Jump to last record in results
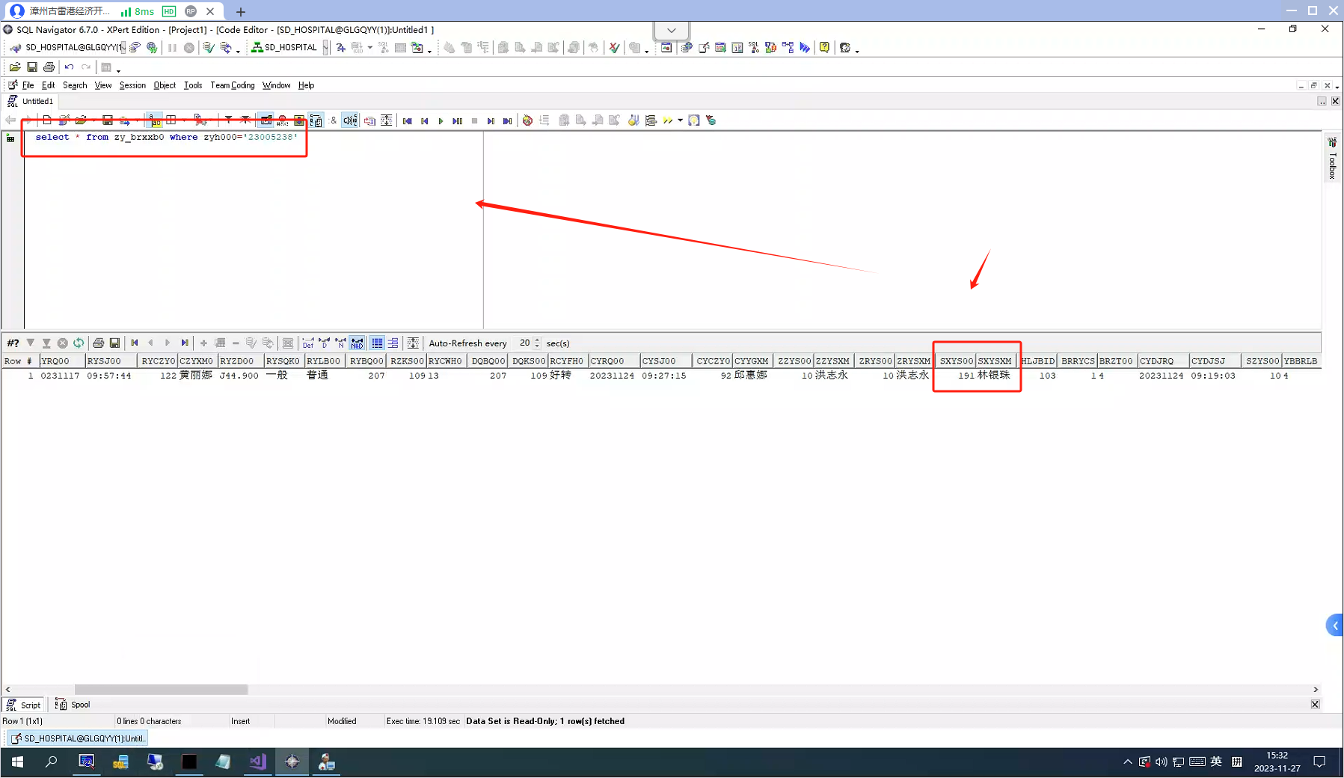 pyautogui.click(x=185, y=343)
